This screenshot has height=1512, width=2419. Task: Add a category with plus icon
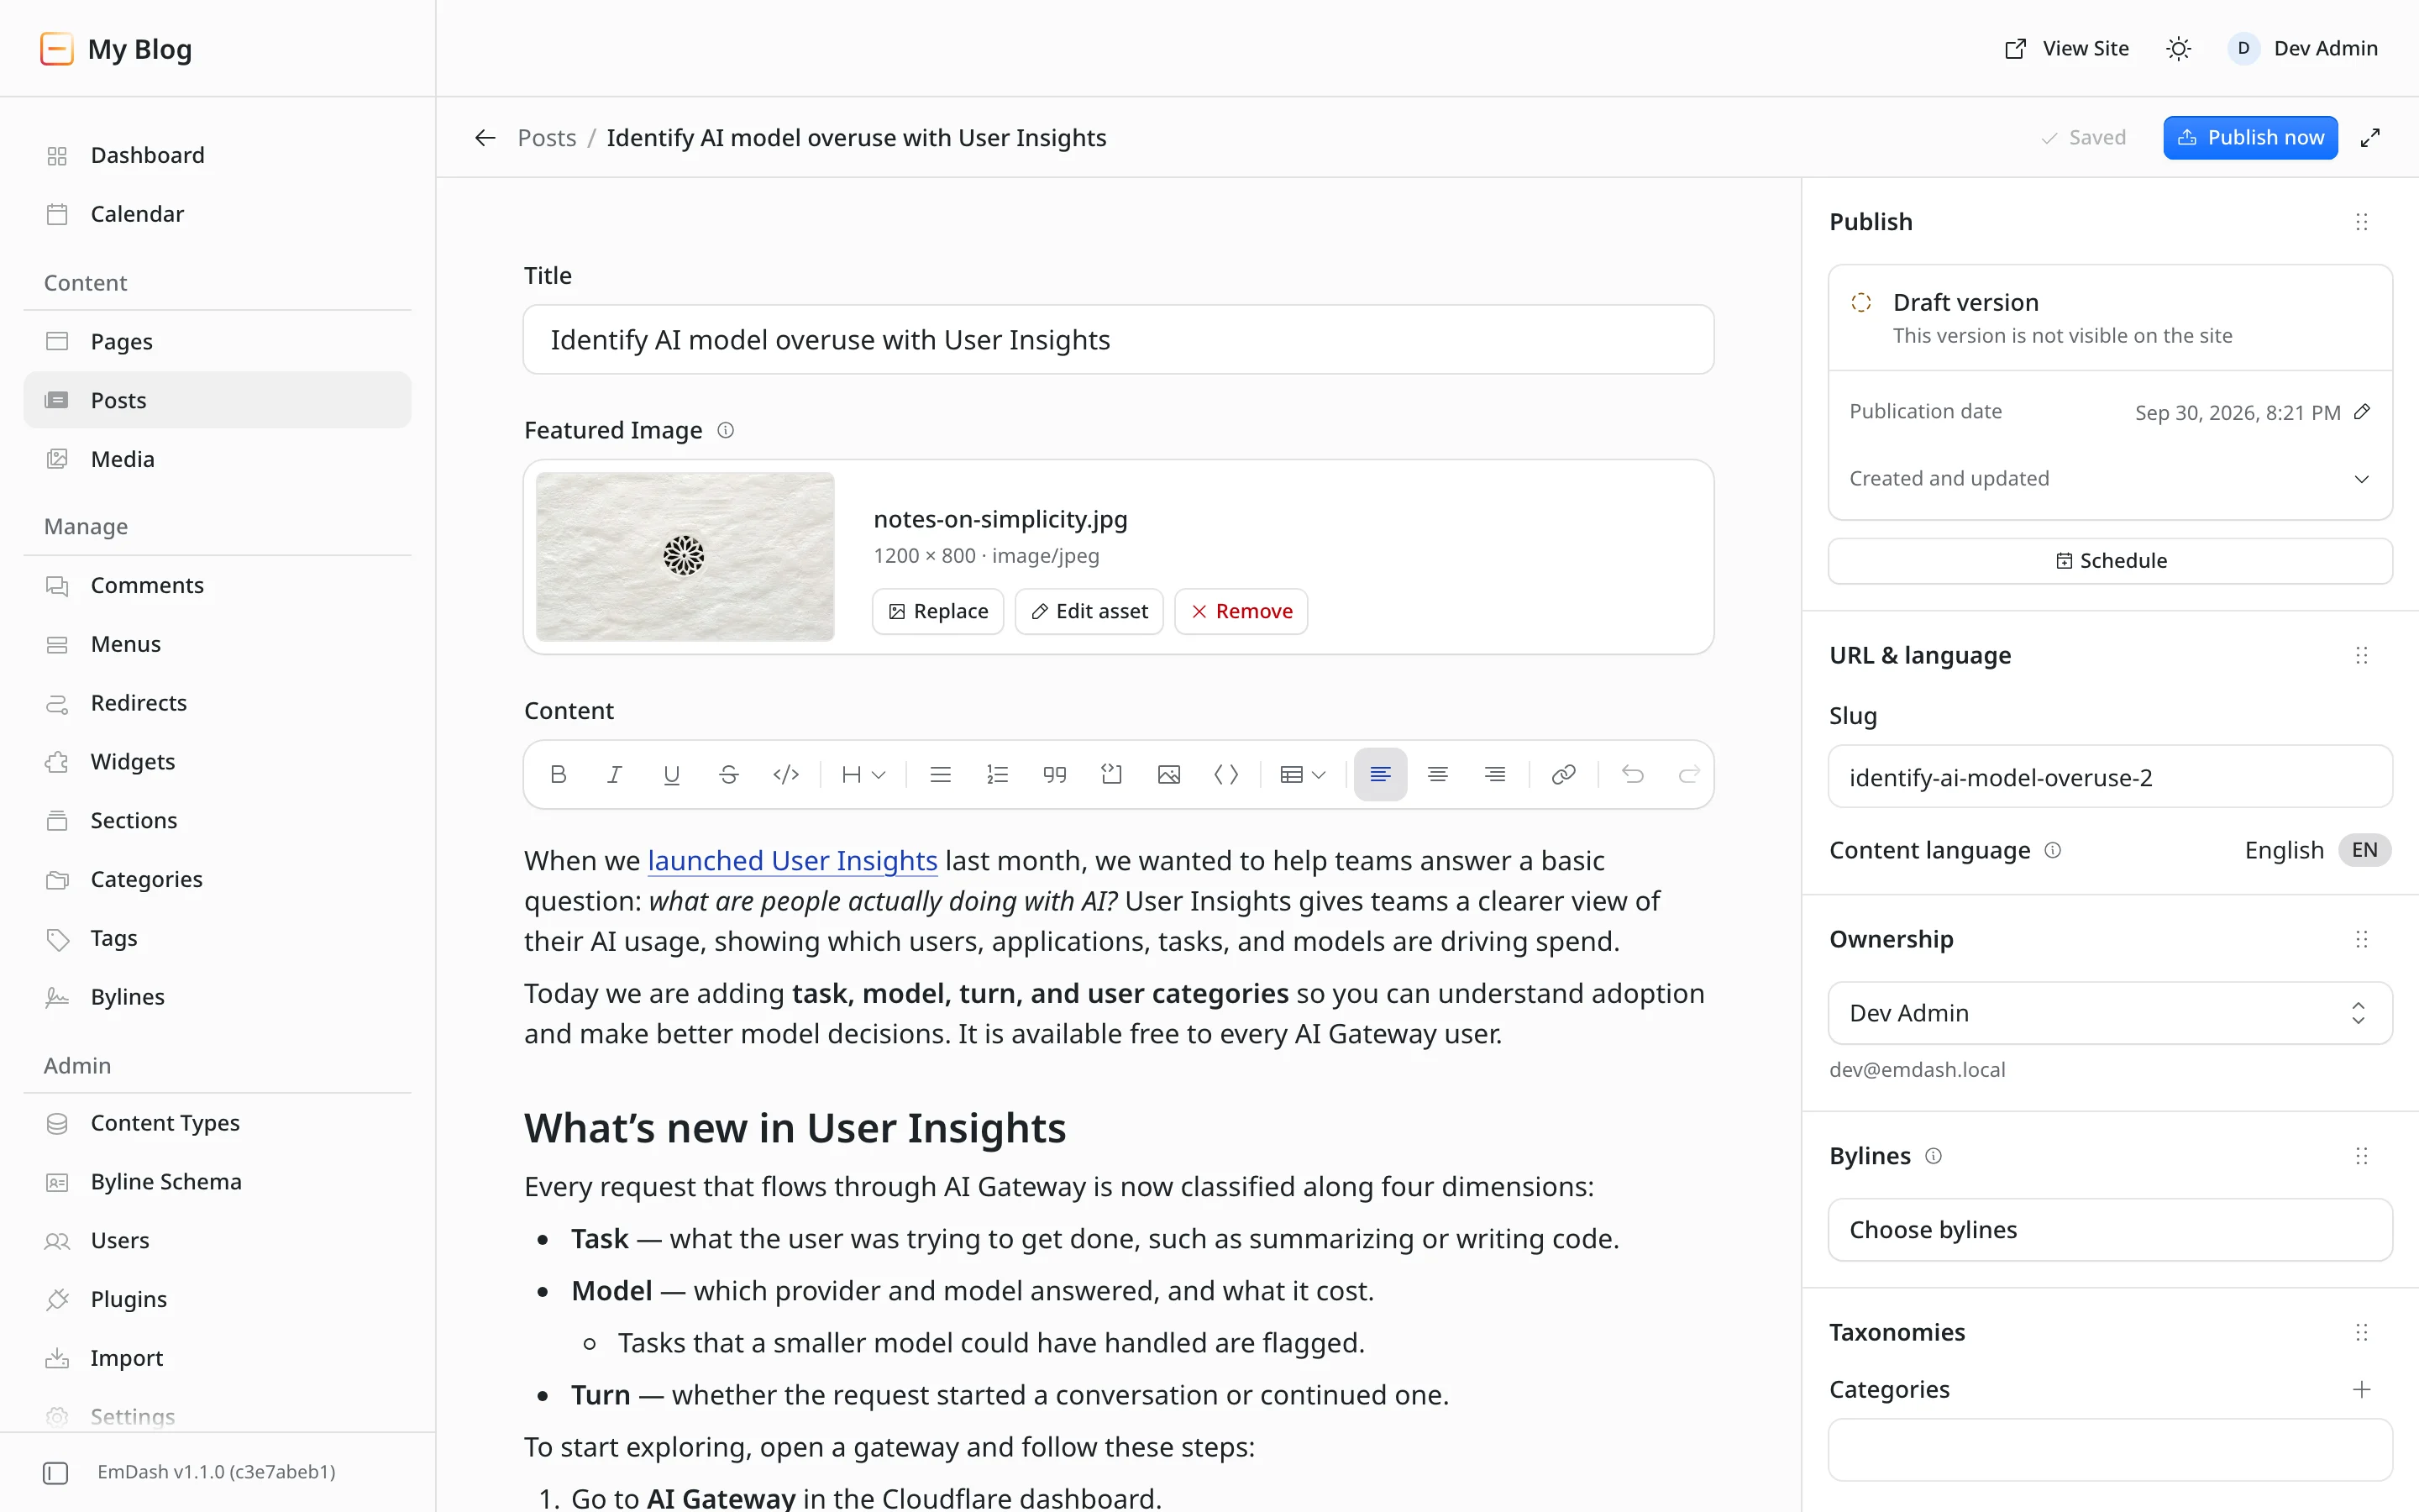[2361, 1389]
